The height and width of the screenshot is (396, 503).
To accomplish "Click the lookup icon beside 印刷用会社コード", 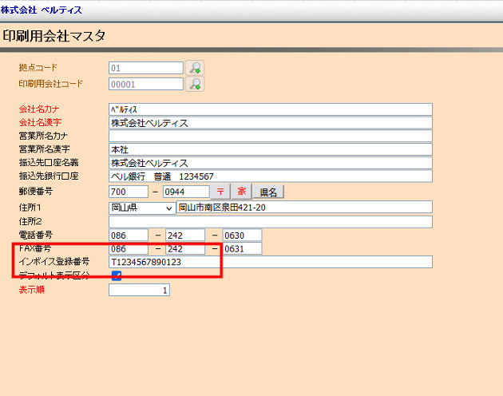I will (x=194, y=83).
